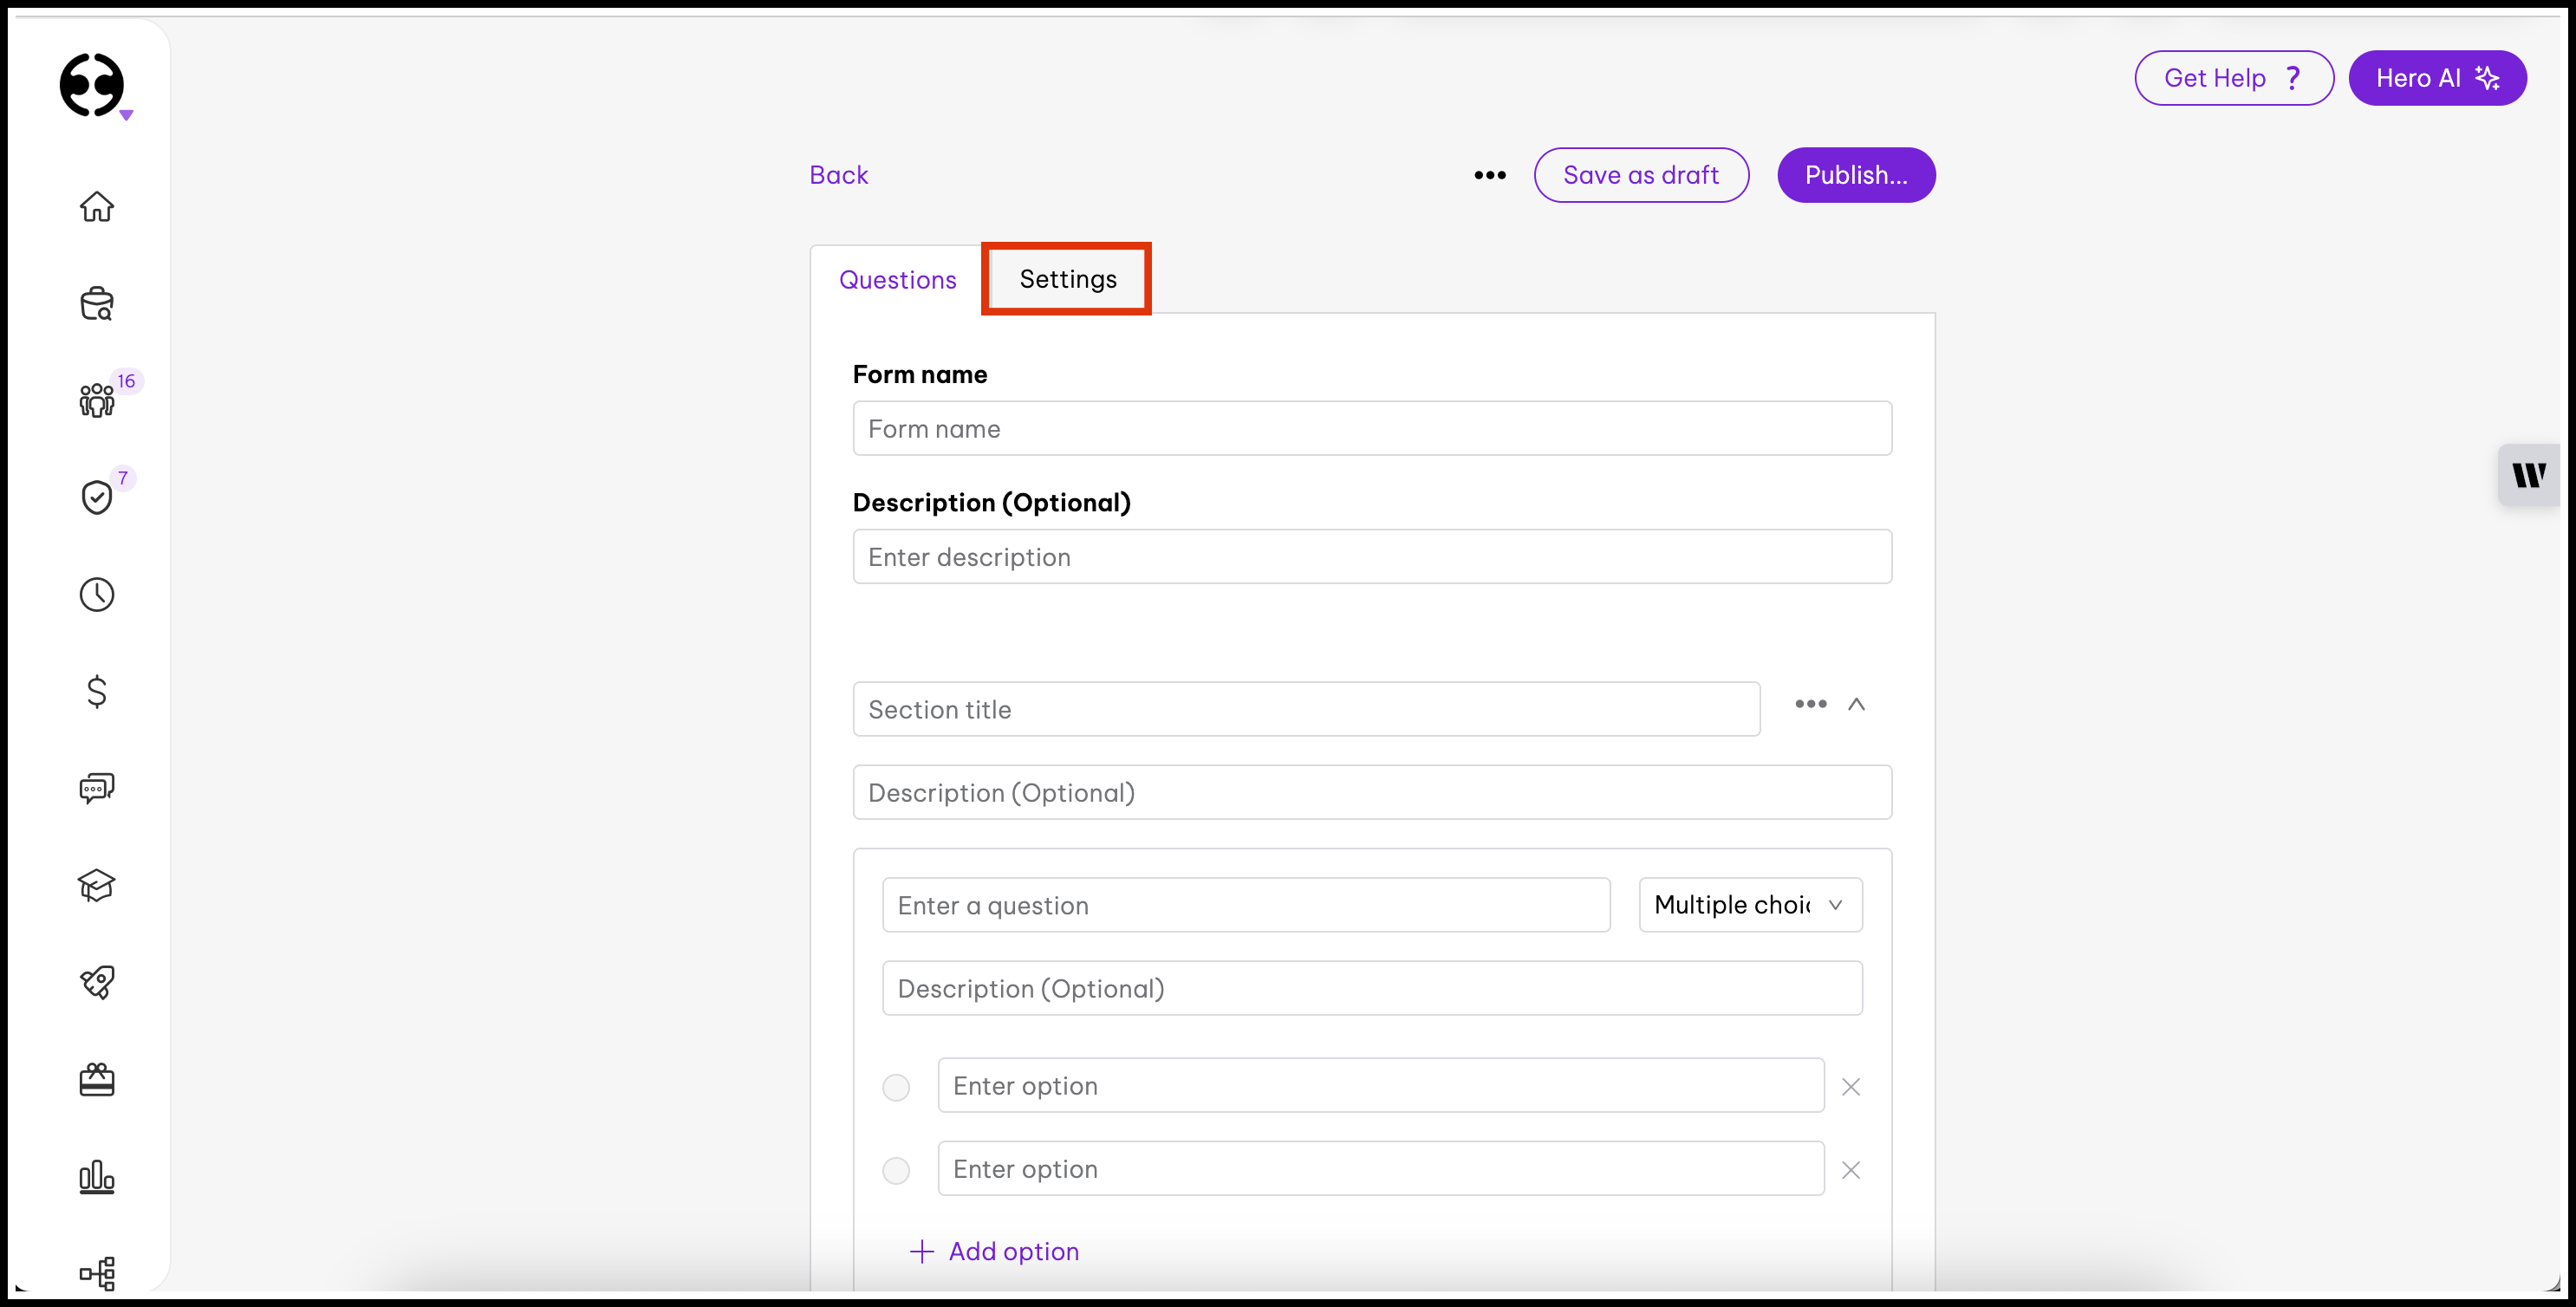Open the recruitment briefcase search icon
This screenshot has width=2576, height=1307.
(97, 304)
